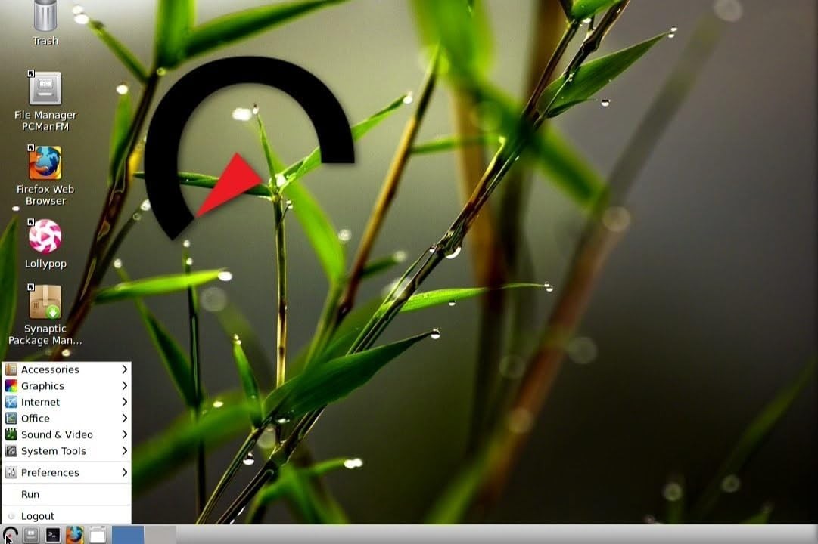Minimize all windows with the taskbar button

coord(98,535)
